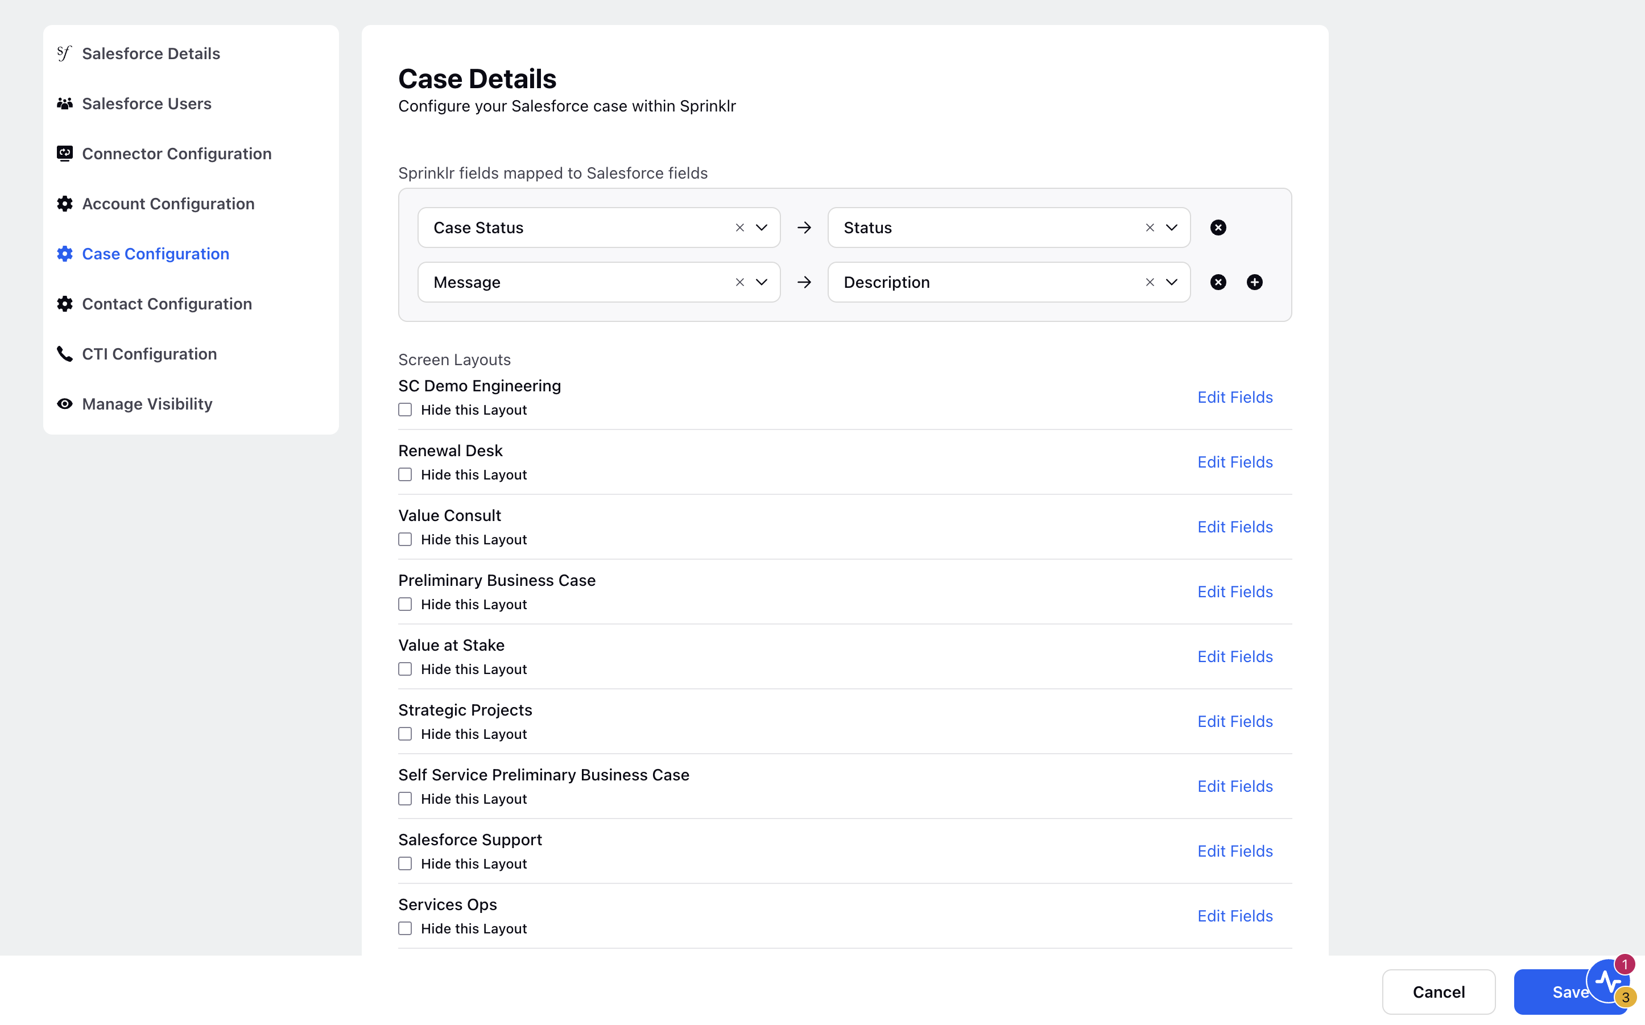Hide the Preliminary Business Case layout

coord(404,604)
